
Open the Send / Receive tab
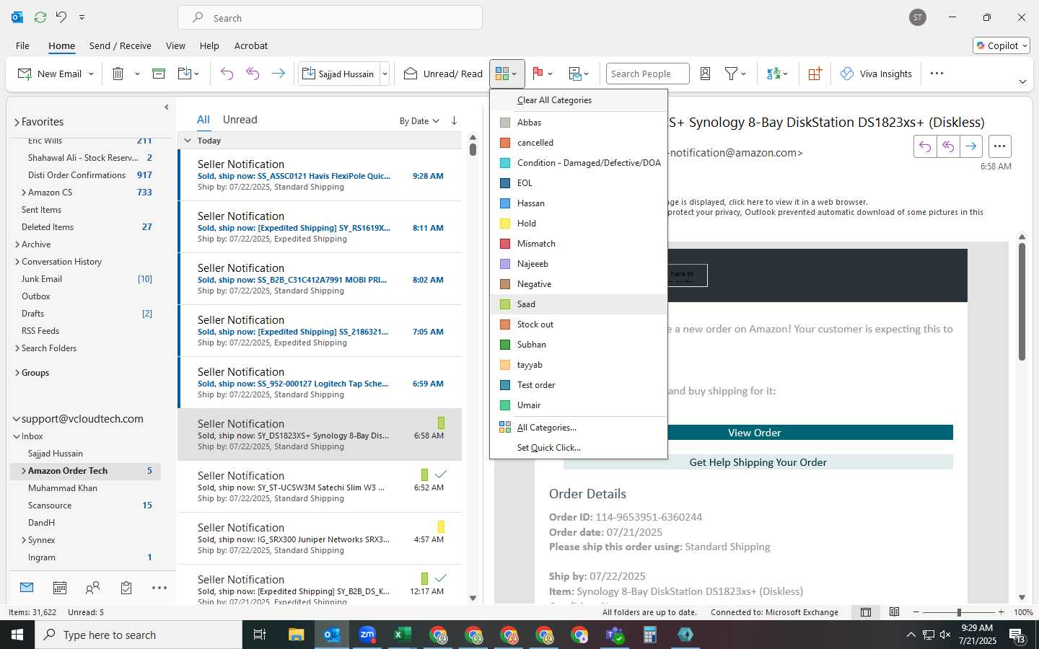(x=120, y=45)
